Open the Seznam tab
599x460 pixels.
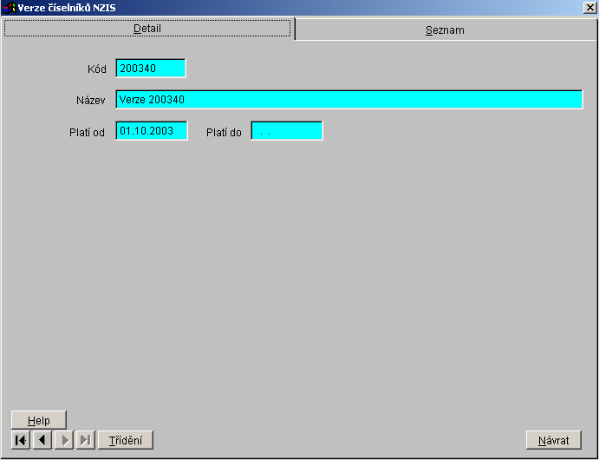coord(445,30)
